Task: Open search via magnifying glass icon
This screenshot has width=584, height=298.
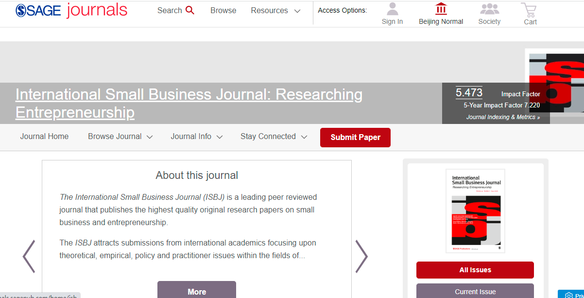Action: coord(190,10)
